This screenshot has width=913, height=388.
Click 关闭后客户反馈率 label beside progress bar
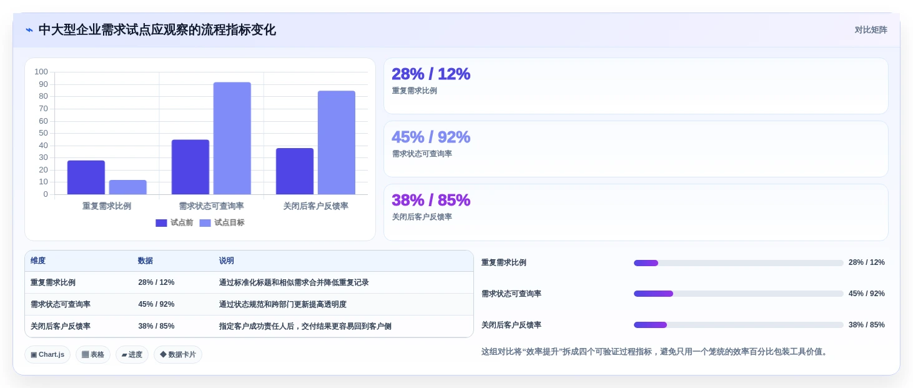click(511, 325)
